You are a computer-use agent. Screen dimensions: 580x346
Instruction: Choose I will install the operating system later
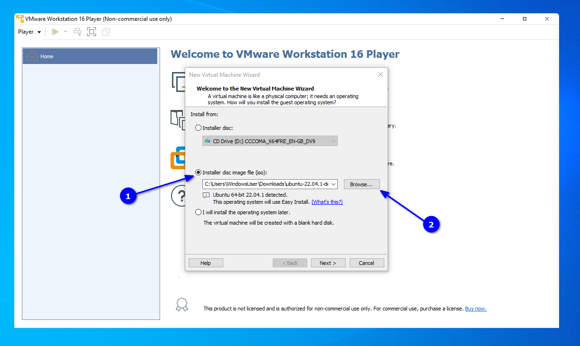(198, 212)
